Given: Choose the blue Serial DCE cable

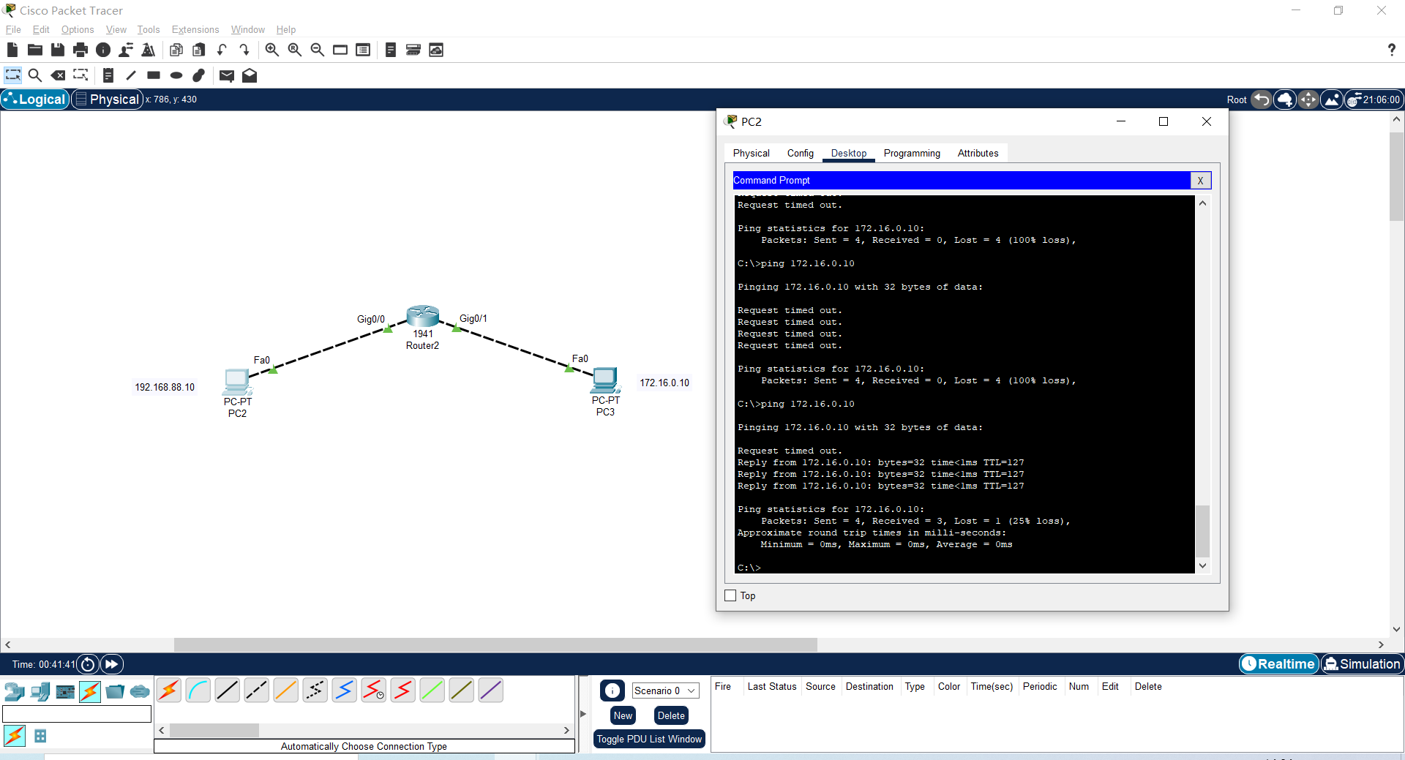Looking at the screenshot, I should pyautogui.click(x=345, y=691).
